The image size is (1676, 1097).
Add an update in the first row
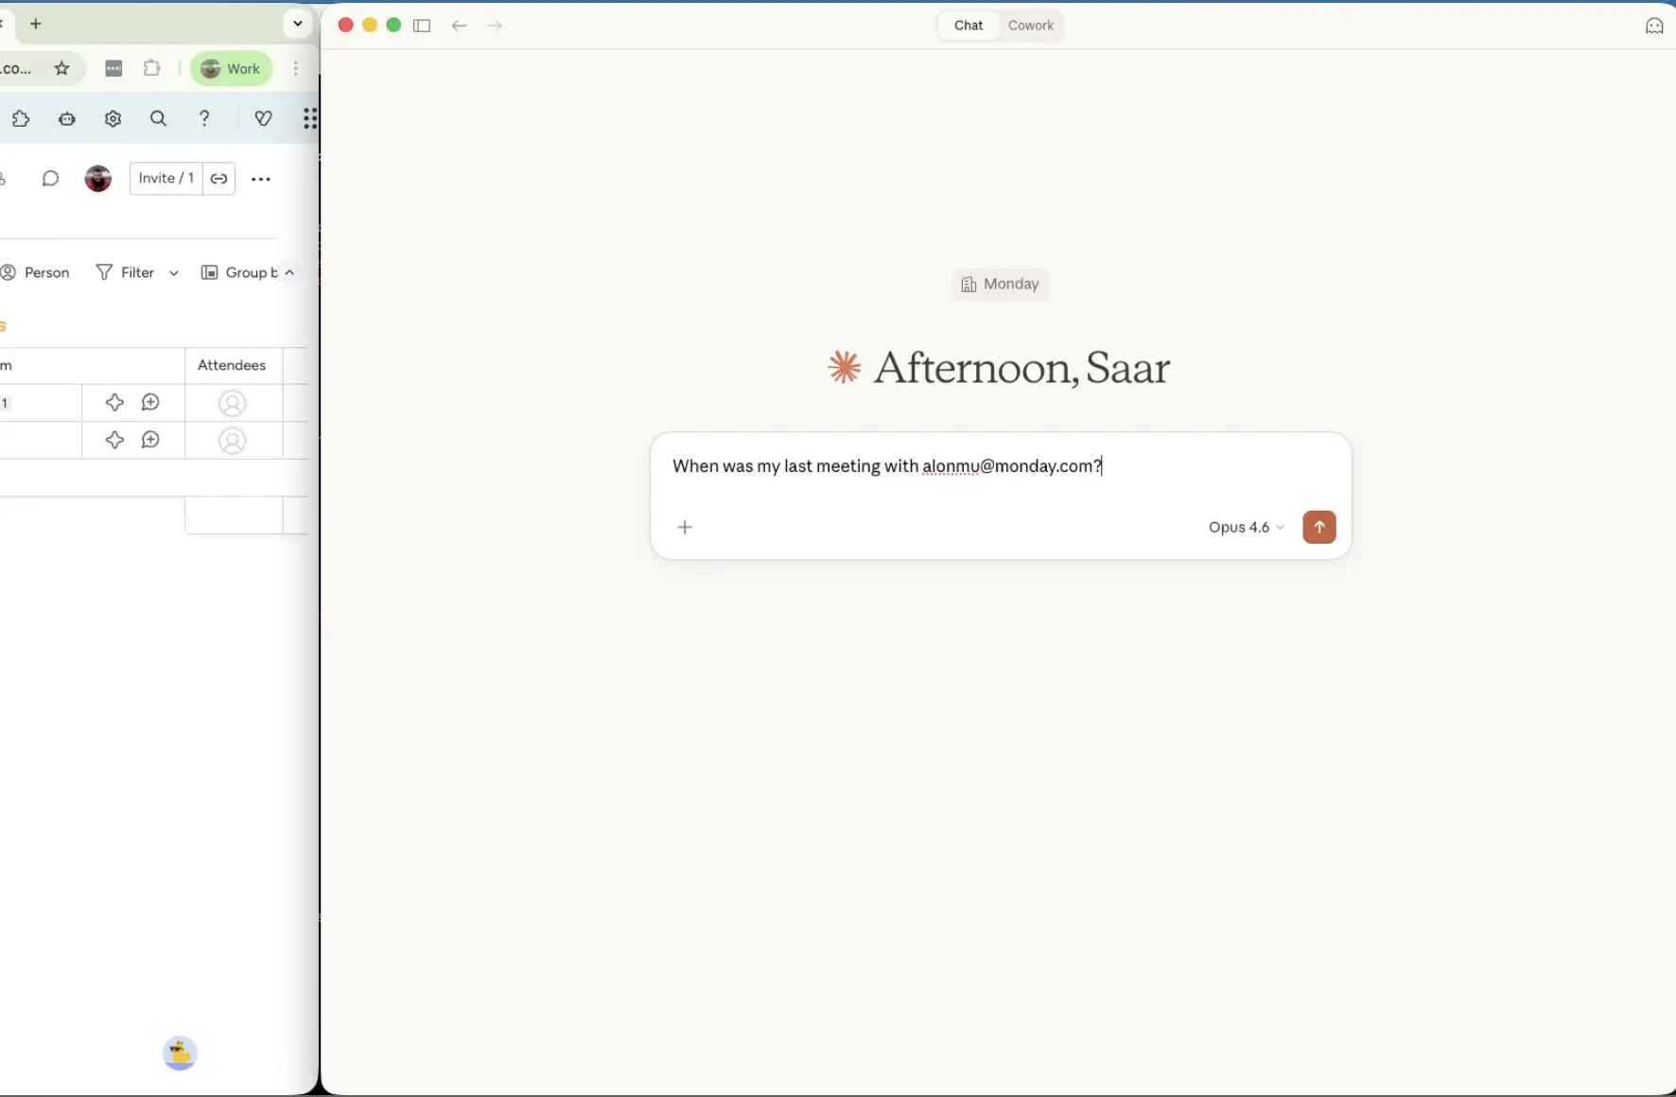tap(150, 403)
